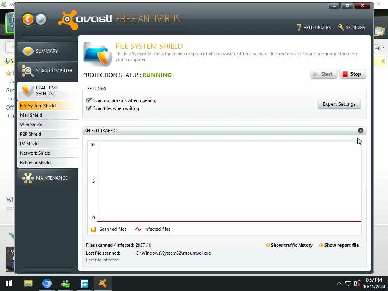Viewport: 388px width, 291px height.
Task: Click the Summary orange orb icon
Action: [x=28, y=51]
